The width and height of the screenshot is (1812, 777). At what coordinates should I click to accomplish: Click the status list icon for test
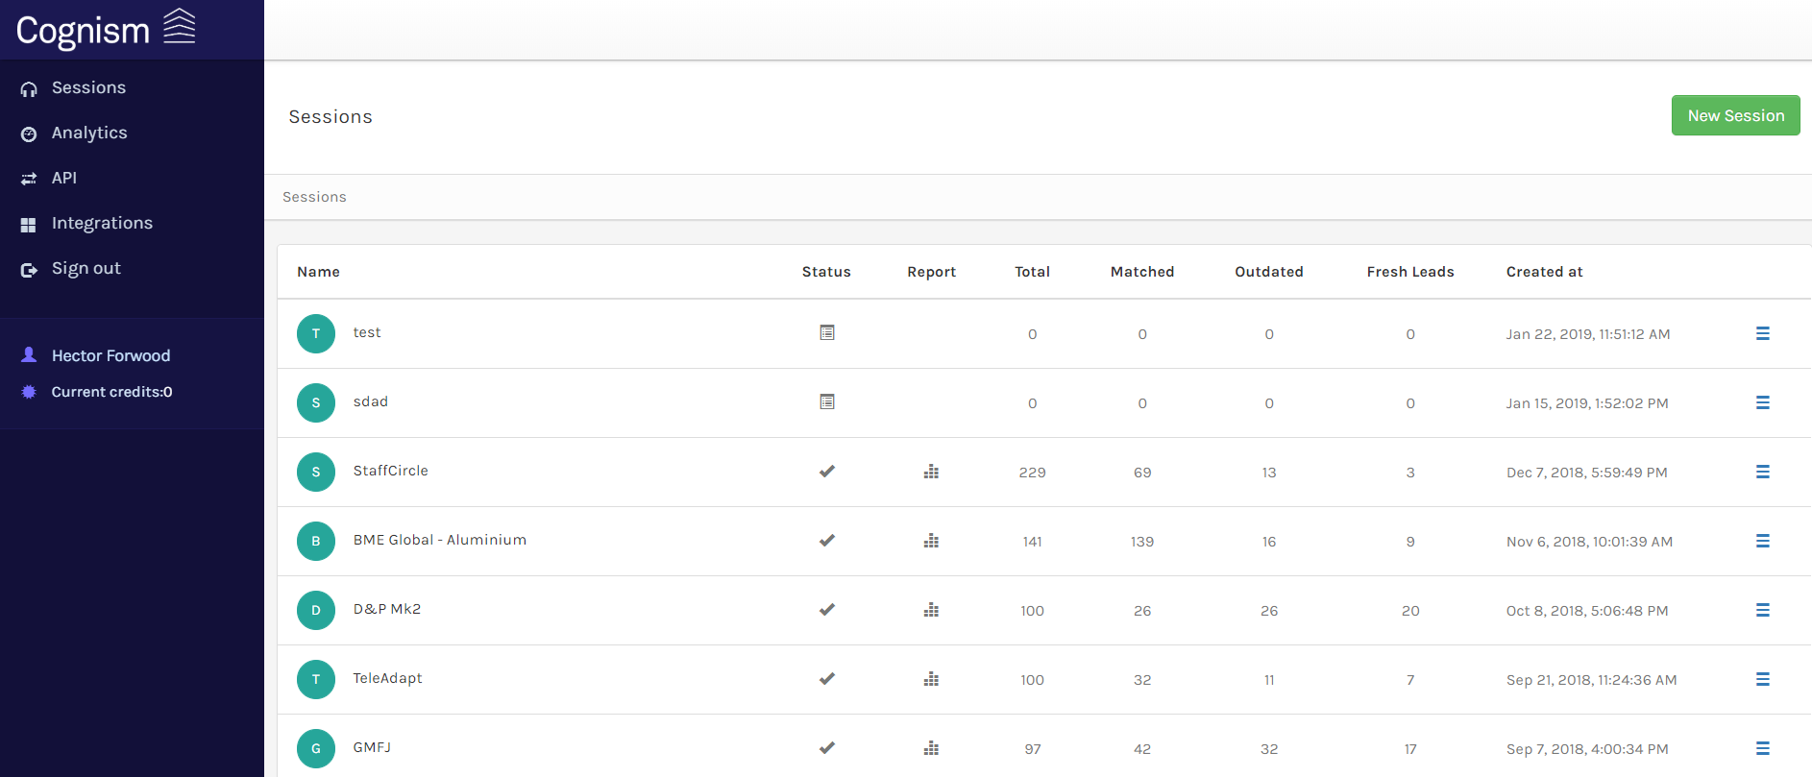(x=826, y=332)
